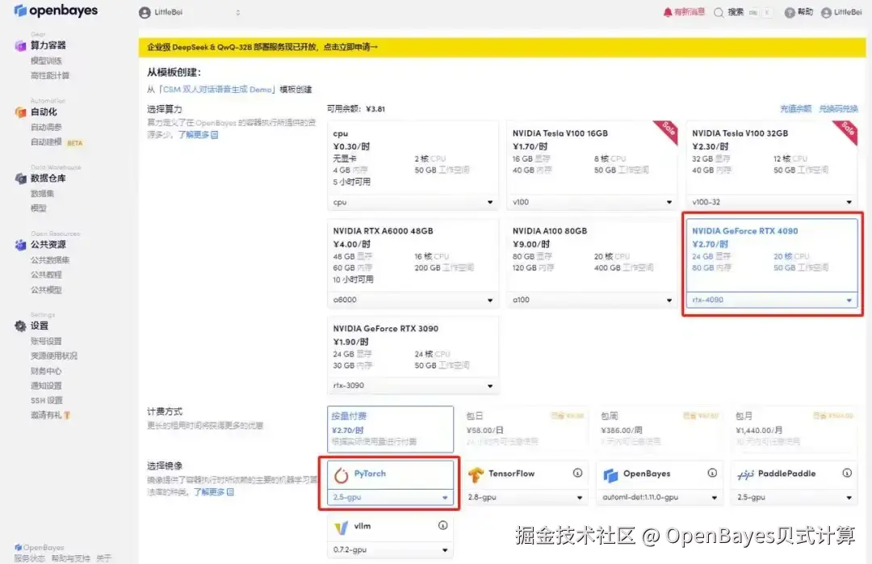Open OpenBayes automl-det version dropdown
Viewport: 872px width, 564px height.
[659, 498]
